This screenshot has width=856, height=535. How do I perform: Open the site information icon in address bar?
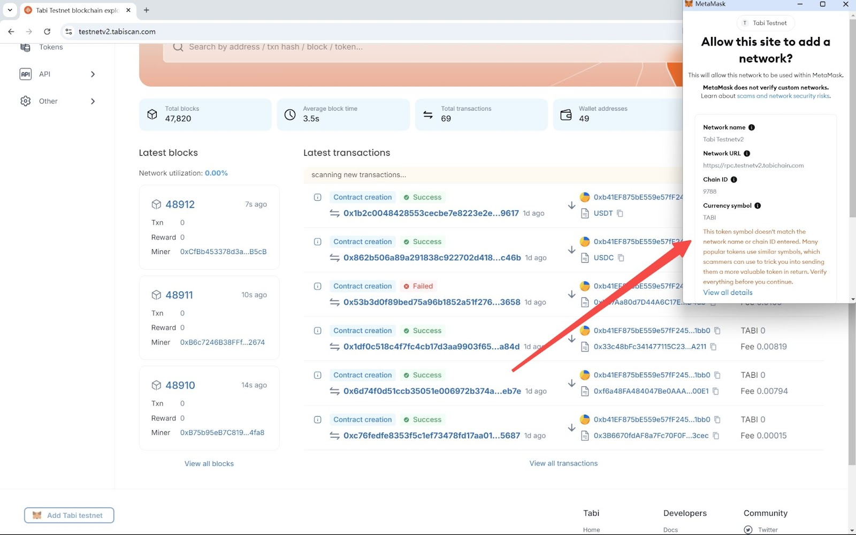(x=68, y=32)
